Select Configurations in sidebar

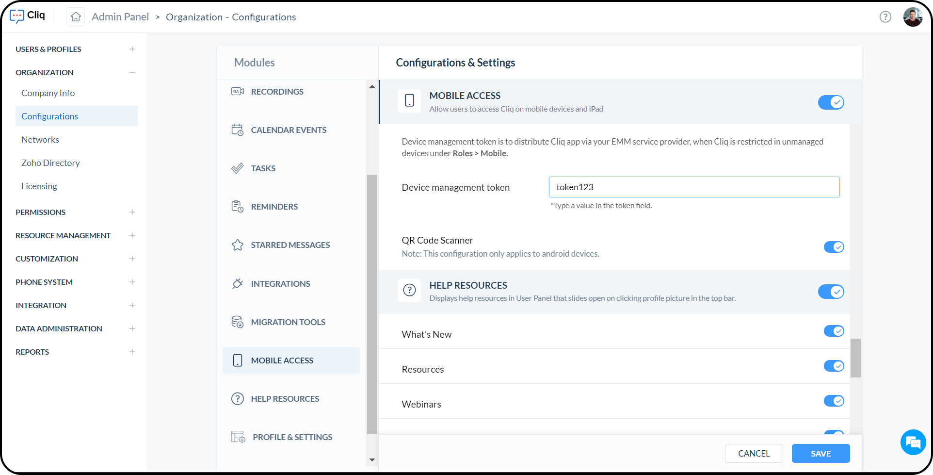click(x=77, y=116)
